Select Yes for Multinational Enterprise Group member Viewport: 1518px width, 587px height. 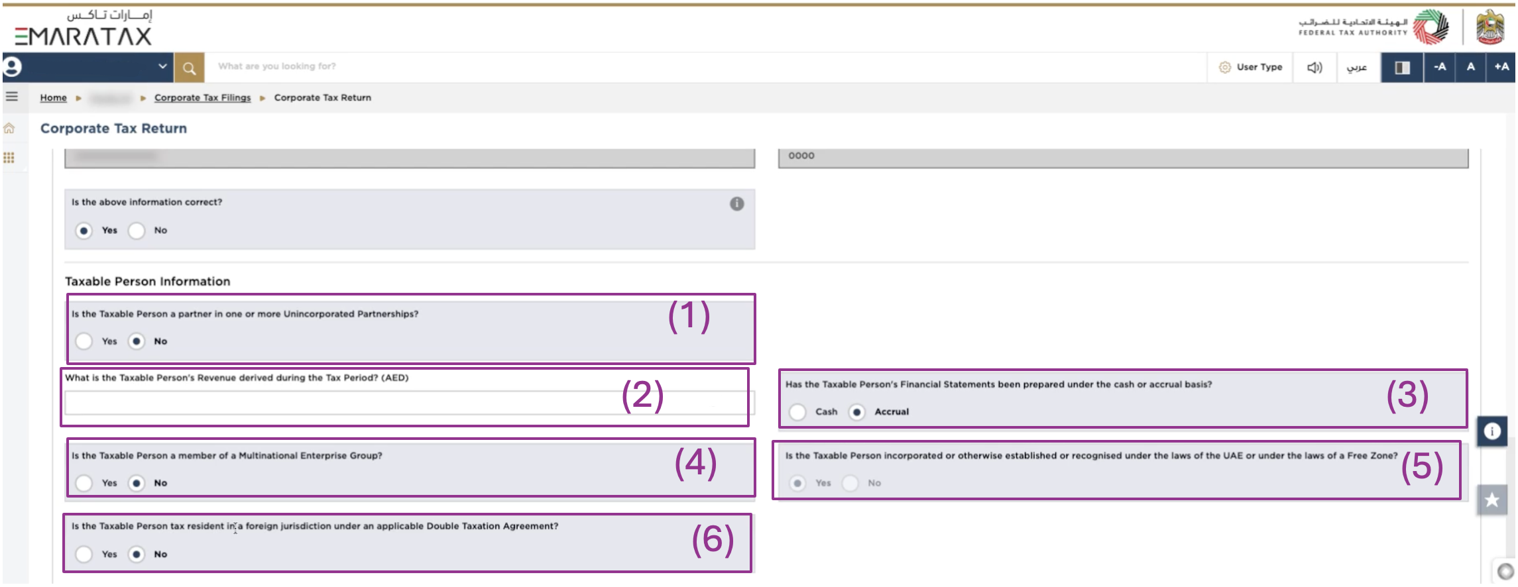tap(84, 483)
